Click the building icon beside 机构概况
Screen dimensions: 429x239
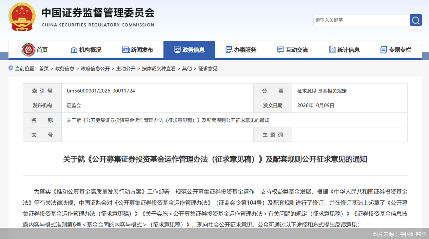(x=74, y=50)
